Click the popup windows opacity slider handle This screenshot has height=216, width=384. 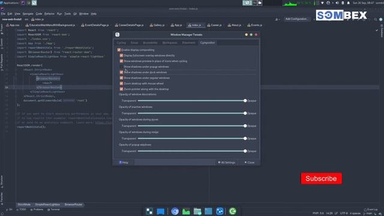[x=245, y=151]
